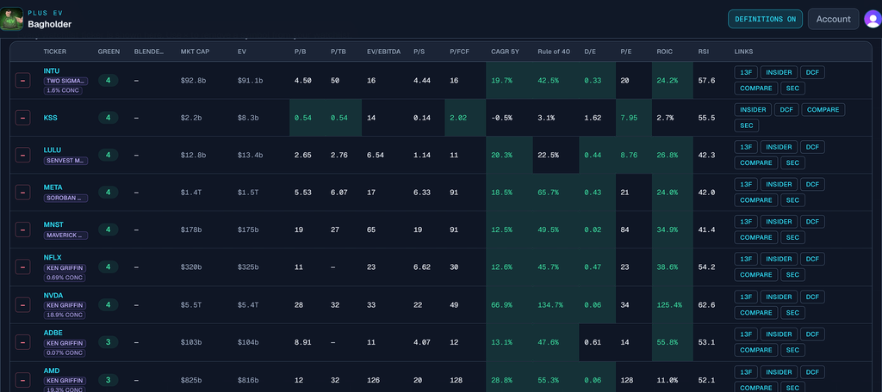Sort by the Rule of 40 column header

coord(554,52)
